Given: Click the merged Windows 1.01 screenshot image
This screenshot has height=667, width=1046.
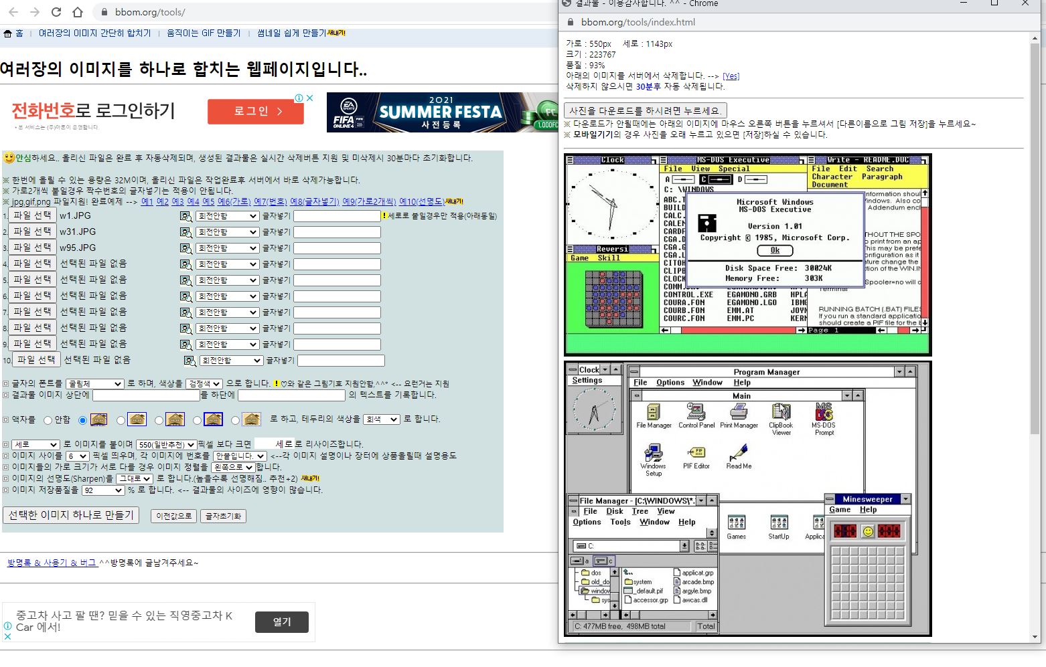Looking at the screenshot, I should click(x=747, y=254).
